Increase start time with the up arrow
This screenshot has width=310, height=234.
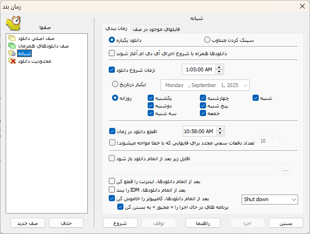[x=219, y=68]
